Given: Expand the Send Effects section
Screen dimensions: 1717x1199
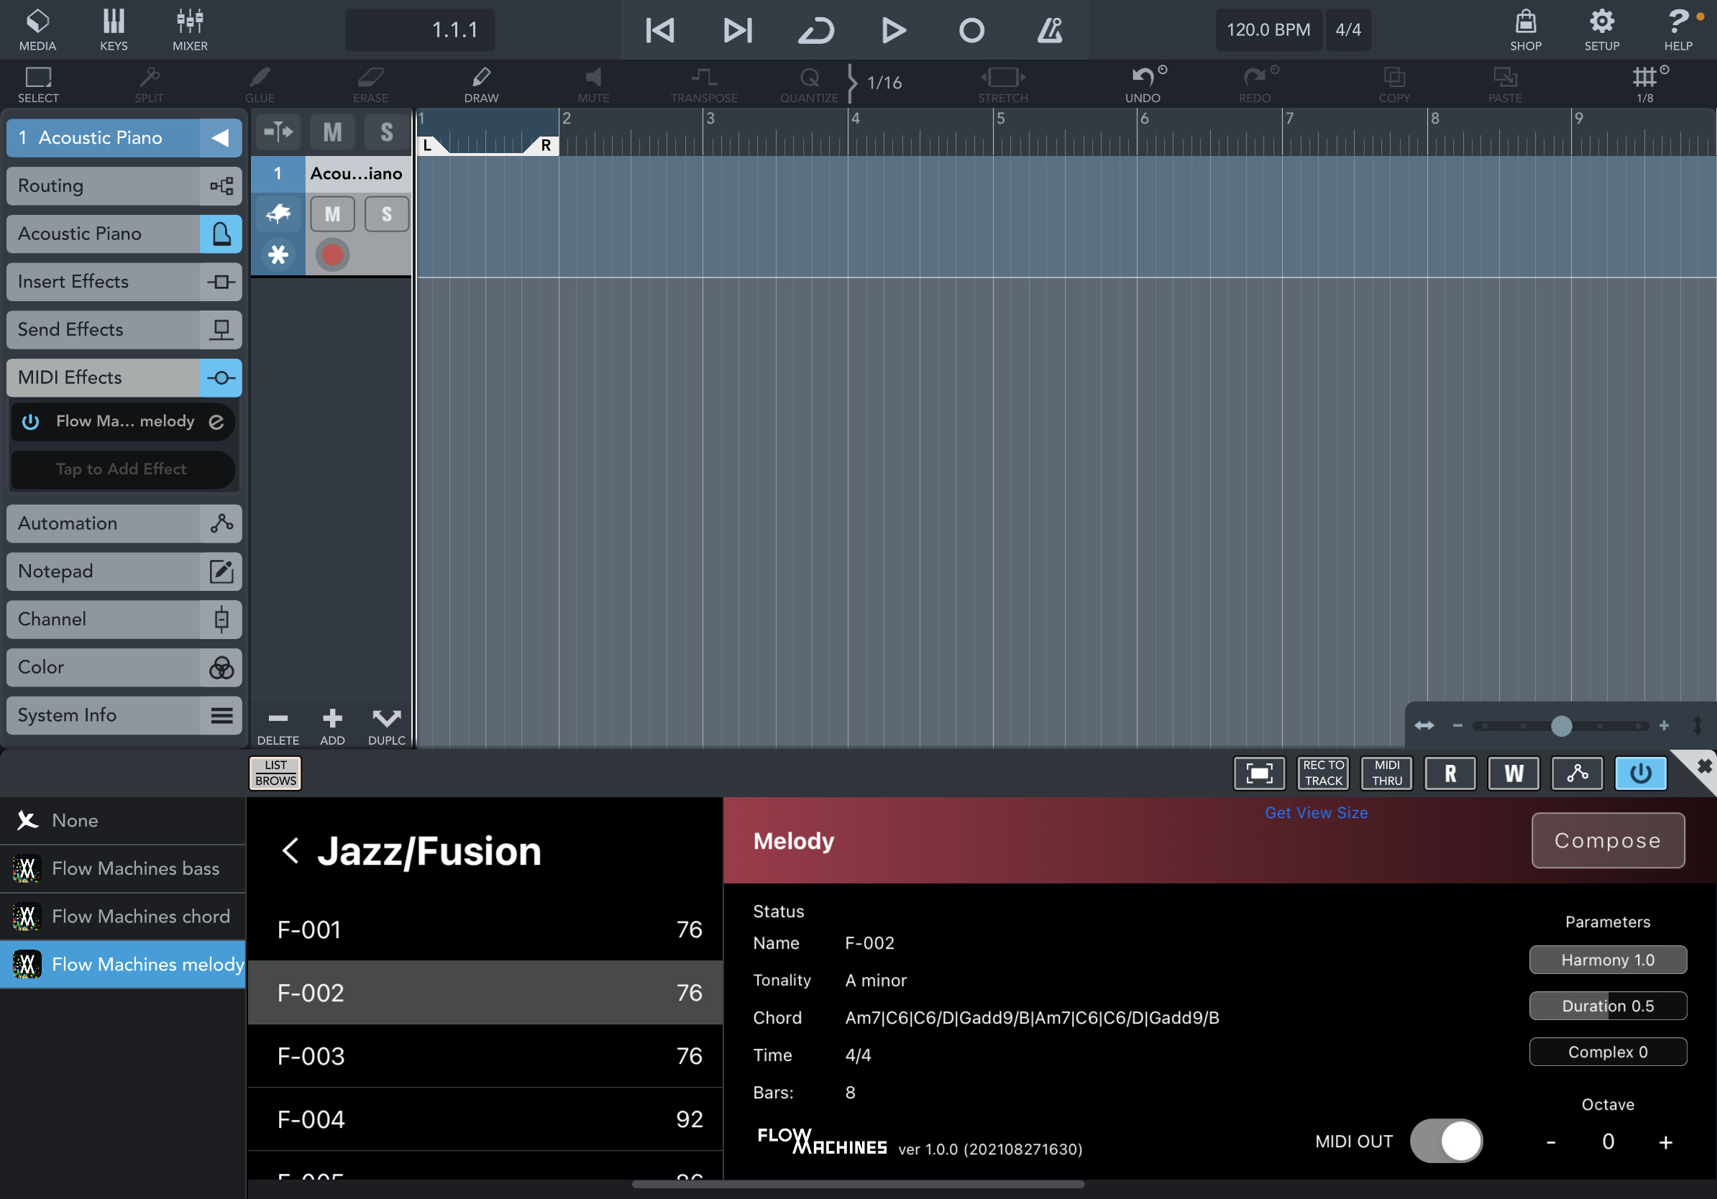Looking at the screenshot, I should click(124, 329).
